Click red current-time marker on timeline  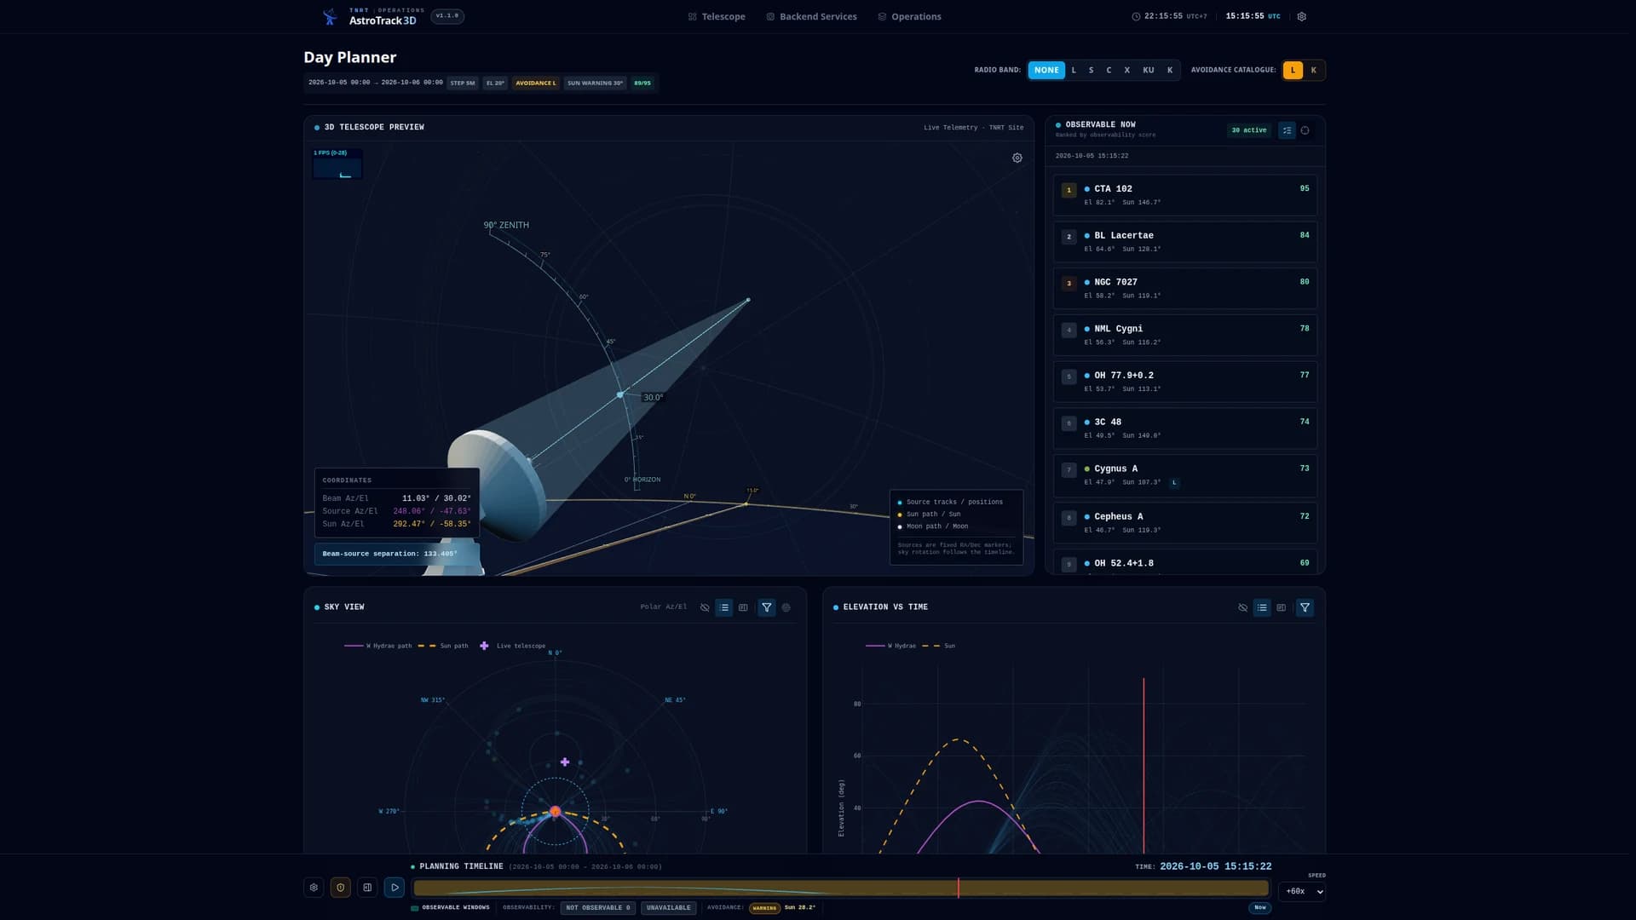959,888
